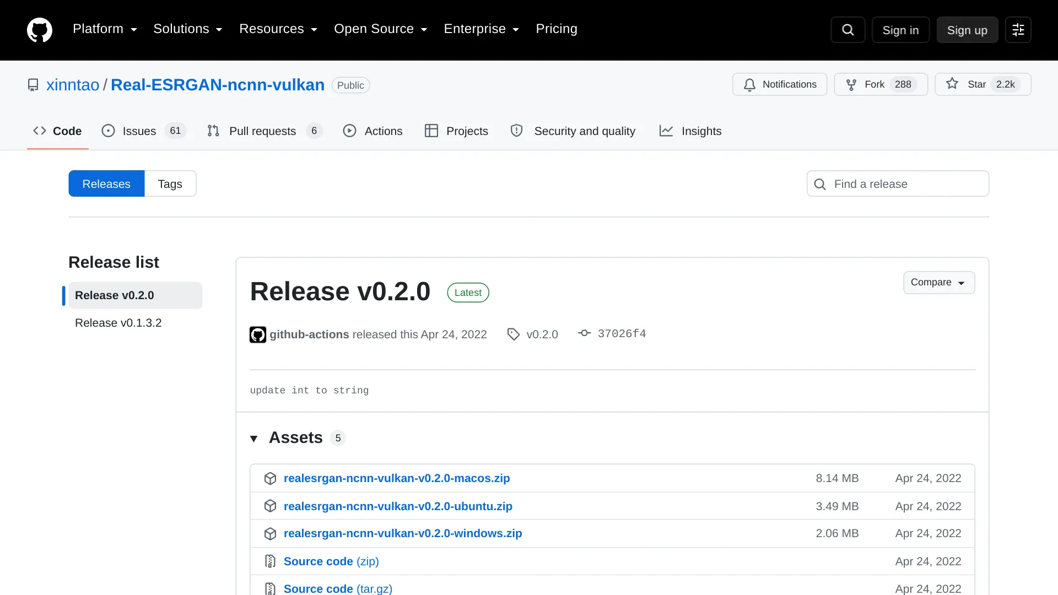Switch to the Issues tab
Image resolution: width=1058 pixels, height=595 pixels.
coord(144,131)
